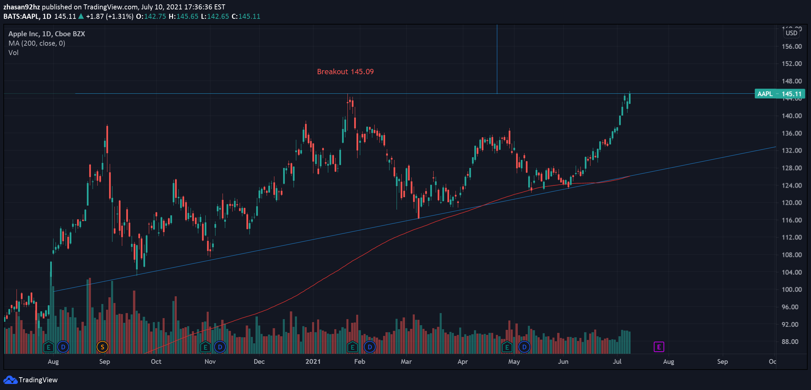Click the TradingView cloud logo icon
Image resolution: width=811 pixels, height=390 pixels.
point(10,380)
